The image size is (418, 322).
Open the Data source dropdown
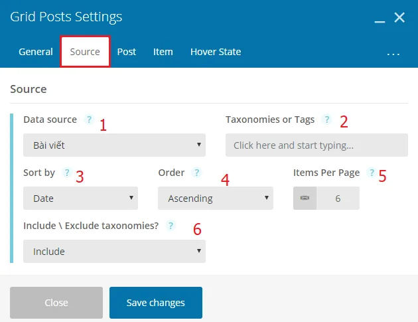point(114,145)
